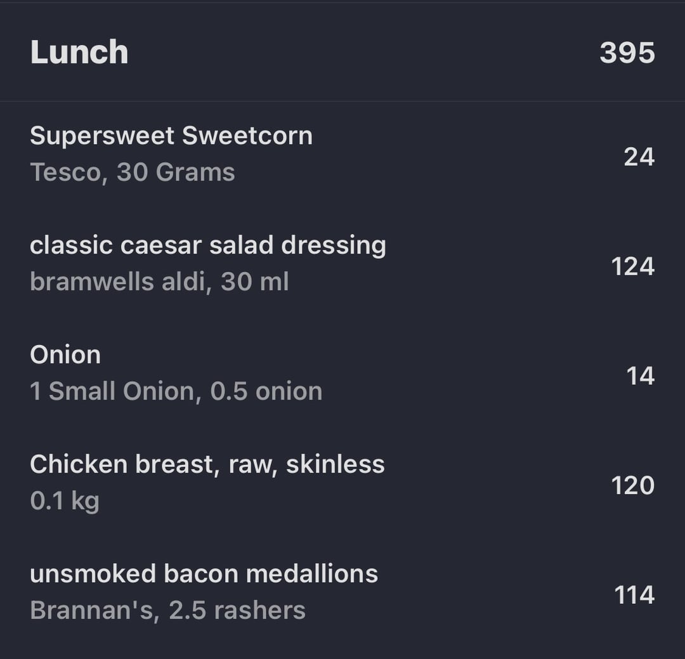
Task: Select the 0.1 kg serving weight
Action: (x=65, y=501)
